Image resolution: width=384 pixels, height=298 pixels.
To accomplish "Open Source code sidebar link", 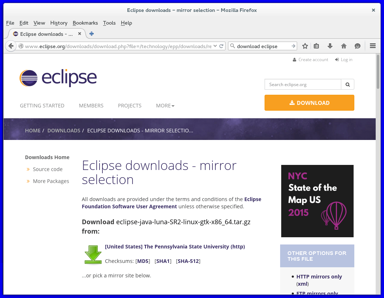I will click(x=47, y=169).
